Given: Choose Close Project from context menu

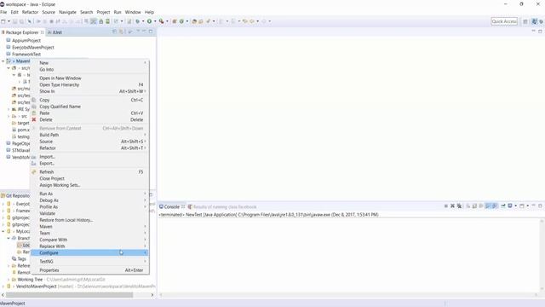Looking at the screenshot, I should (89, 178).
